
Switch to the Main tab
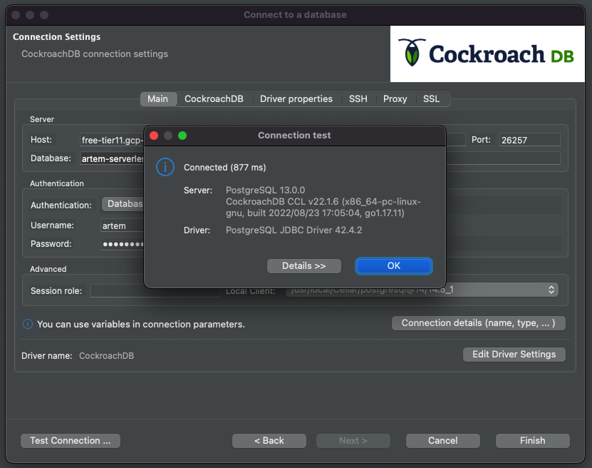click(x=158, y=99)
